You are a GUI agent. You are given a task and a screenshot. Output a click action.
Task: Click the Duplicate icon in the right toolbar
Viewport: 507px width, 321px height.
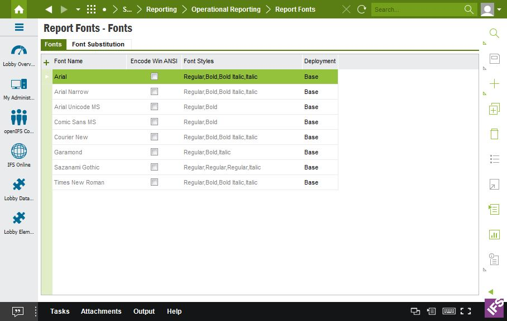click(494, 109)
